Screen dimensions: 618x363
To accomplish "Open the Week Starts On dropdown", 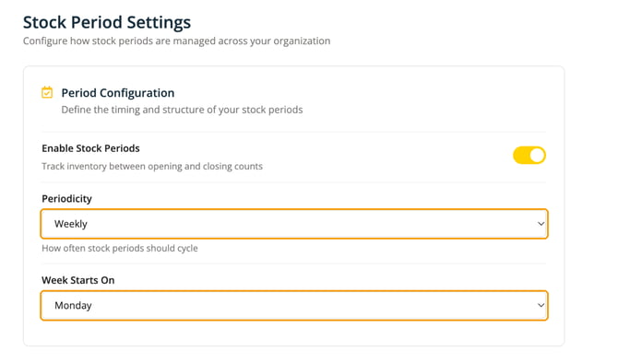I will 294,306.
